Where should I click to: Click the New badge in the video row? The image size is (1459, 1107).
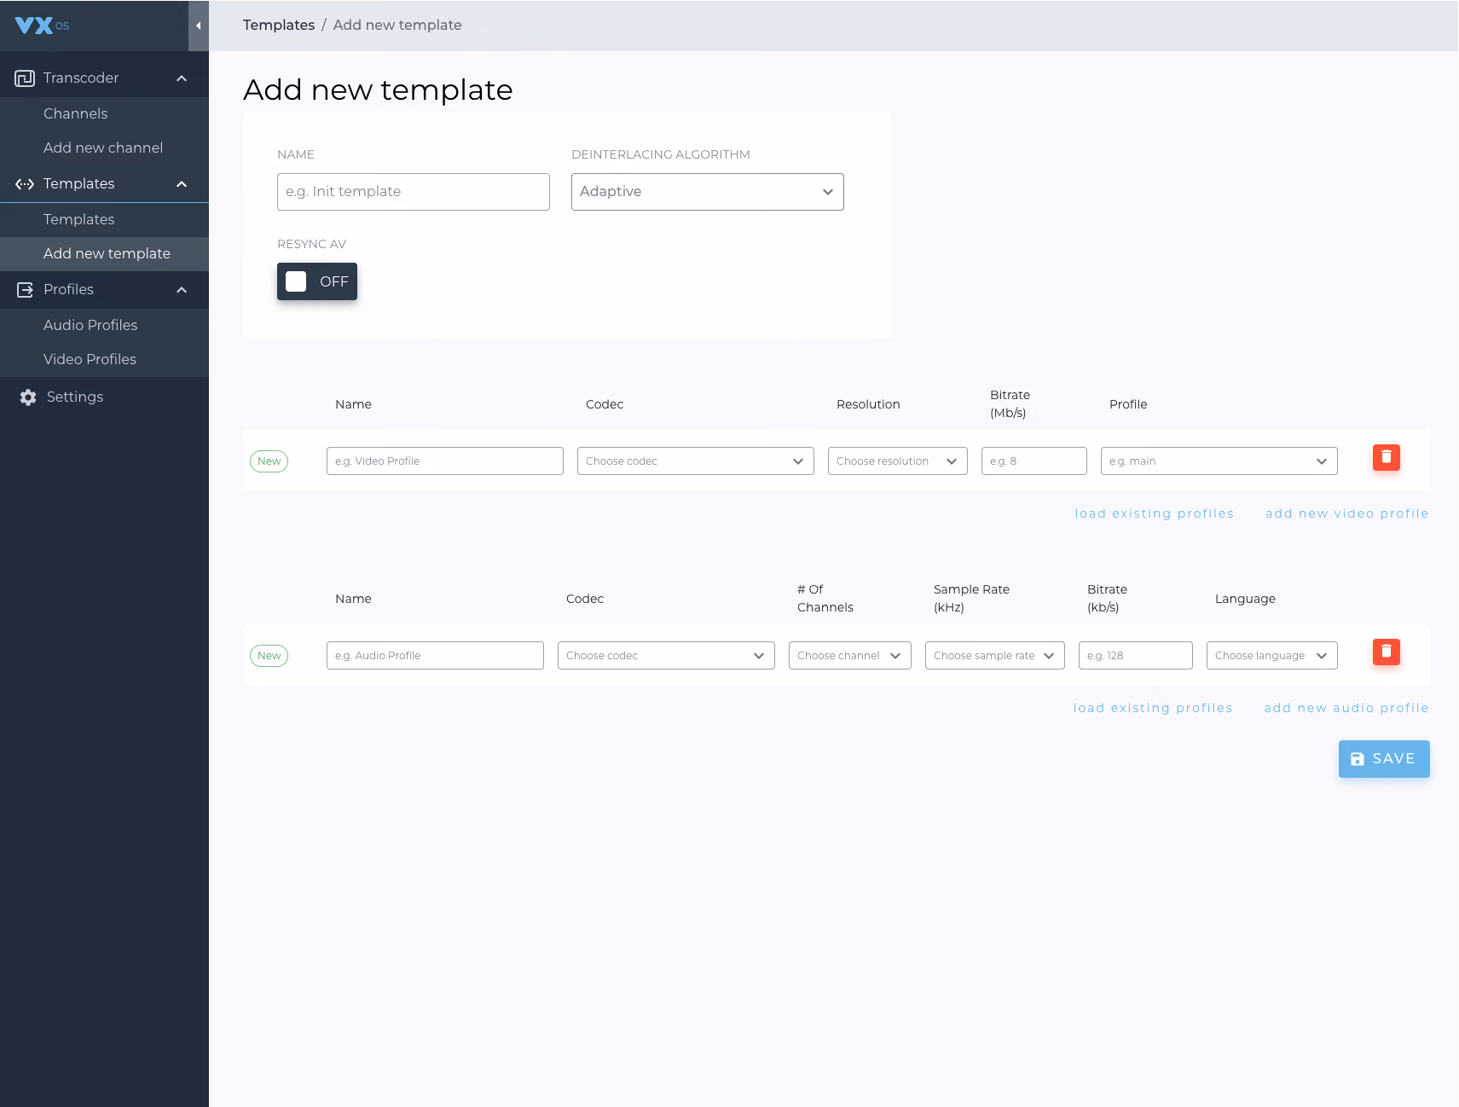(269, 461)
